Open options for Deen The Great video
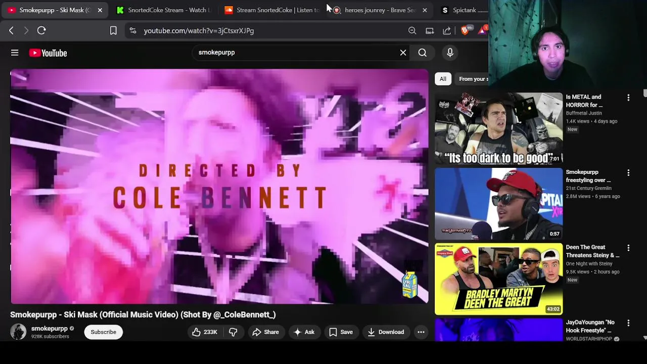The image size is (647, 364). (628, 248)
